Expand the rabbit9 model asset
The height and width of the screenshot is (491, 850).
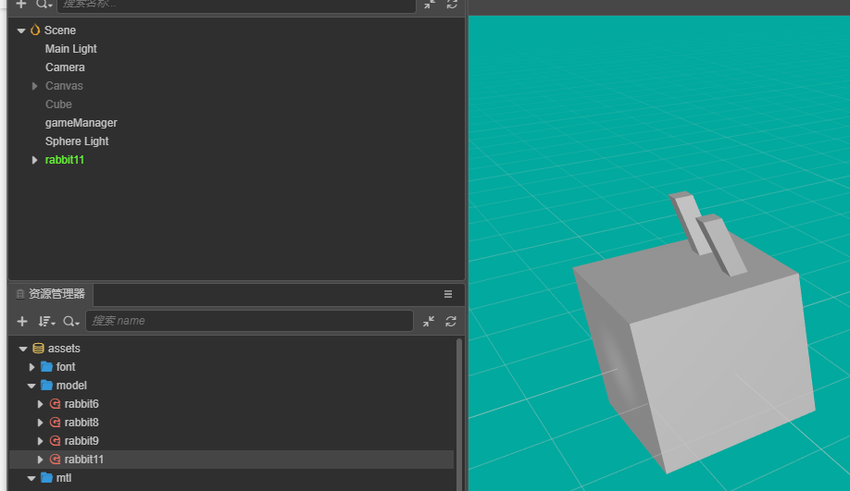tap(40, 441)
